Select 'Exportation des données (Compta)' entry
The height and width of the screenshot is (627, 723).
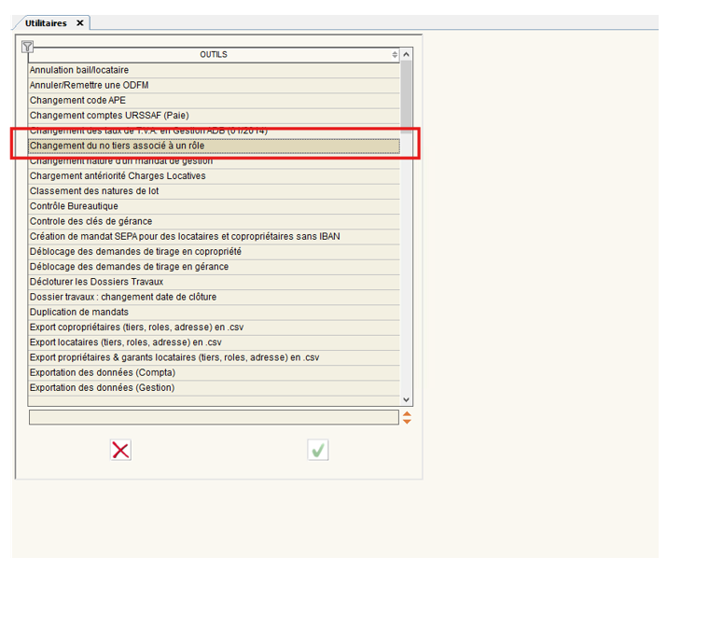click(x=102, y=372)
